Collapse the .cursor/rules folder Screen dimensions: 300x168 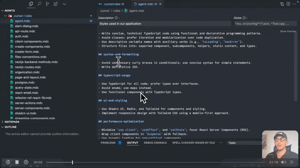6,16
